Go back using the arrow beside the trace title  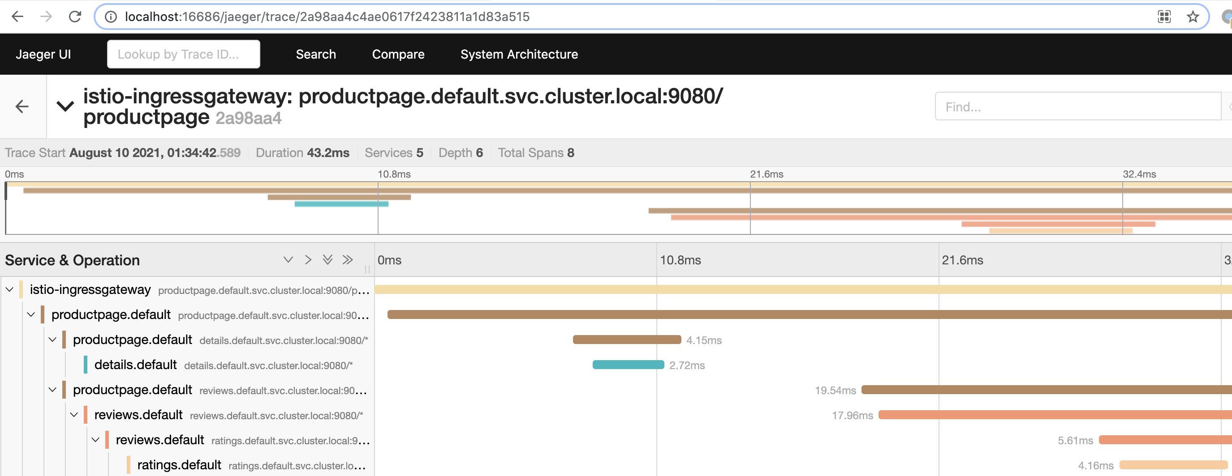coord(22,106)
